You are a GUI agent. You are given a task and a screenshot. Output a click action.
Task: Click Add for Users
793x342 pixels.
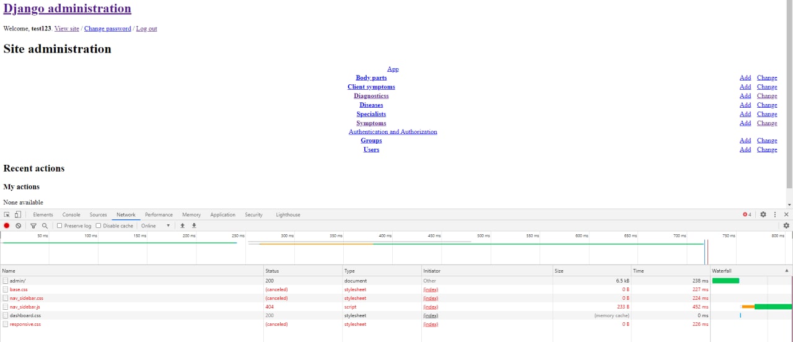click(x=745, y=149)
